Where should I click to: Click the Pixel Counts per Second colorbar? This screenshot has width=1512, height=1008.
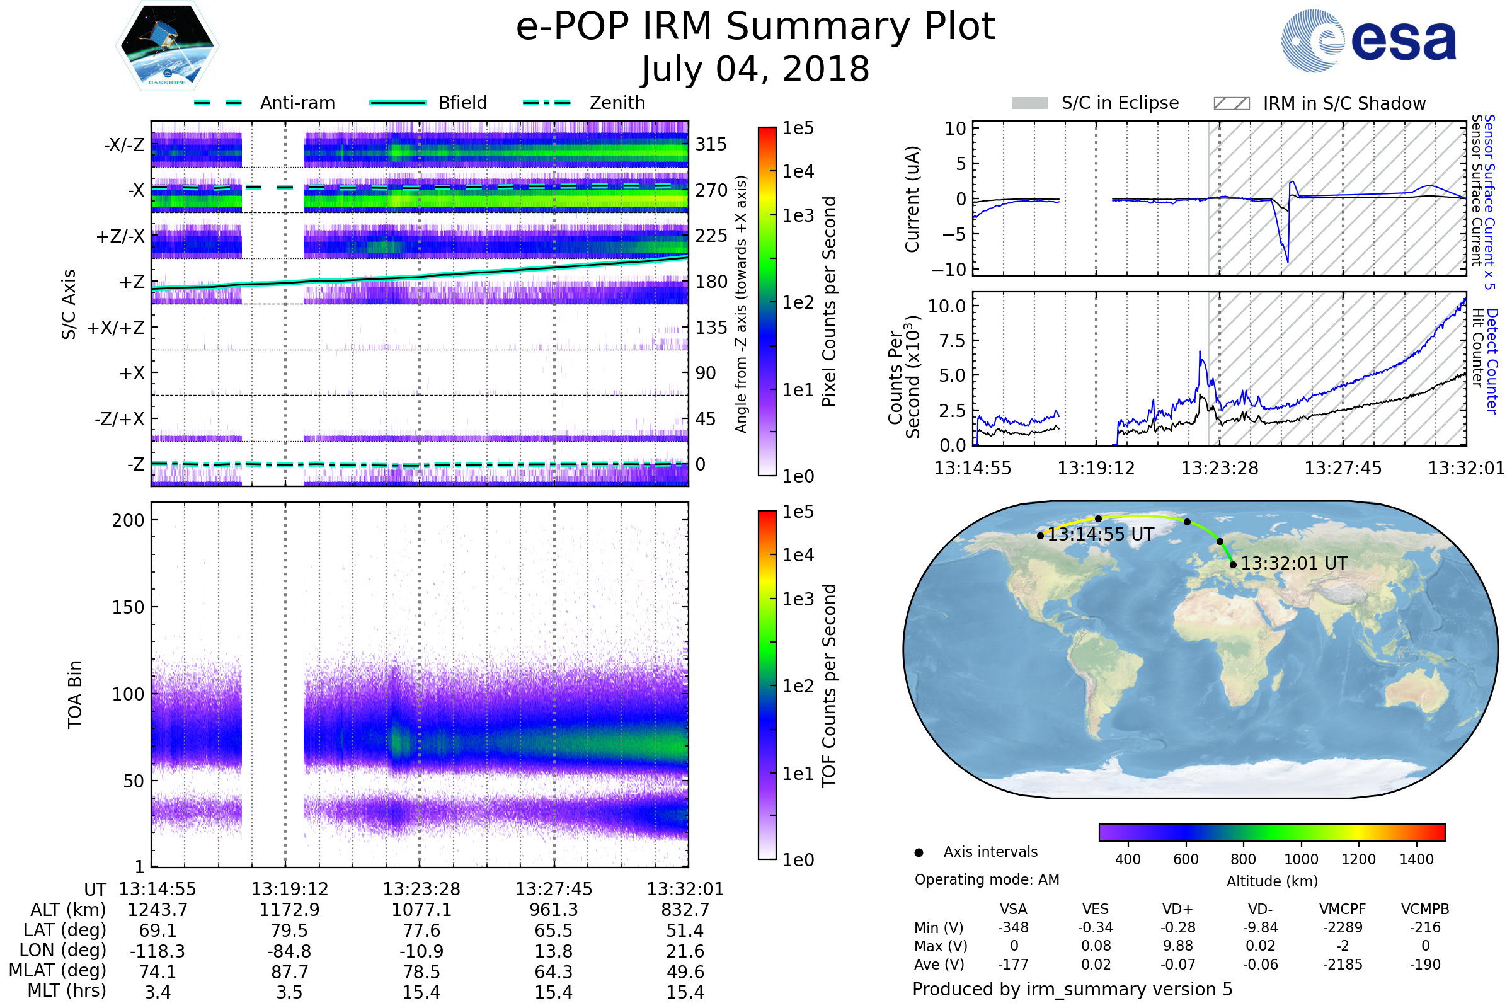point(767,301)
